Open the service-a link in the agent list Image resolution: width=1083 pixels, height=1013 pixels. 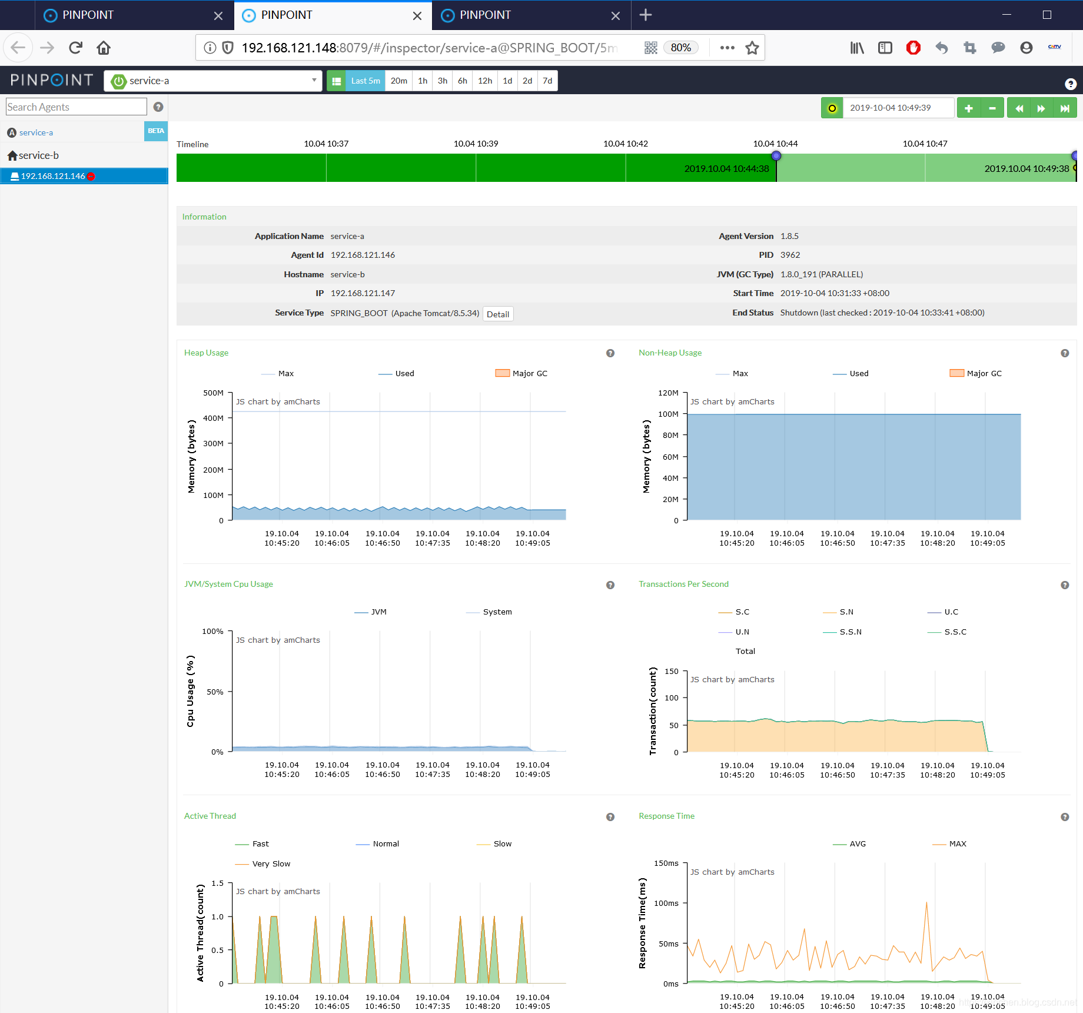(36, 132)
